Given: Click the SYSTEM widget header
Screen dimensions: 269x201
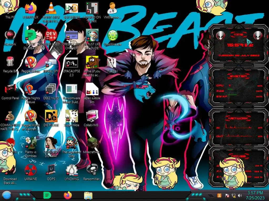Looking at the screenshot, I should pyautogui.click(x=239, y=76).
